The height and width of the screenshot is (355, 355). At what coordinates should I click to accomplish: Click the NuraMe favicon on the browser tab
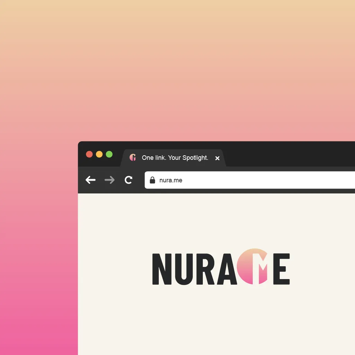pyautogui.click(x=133, y=158)
